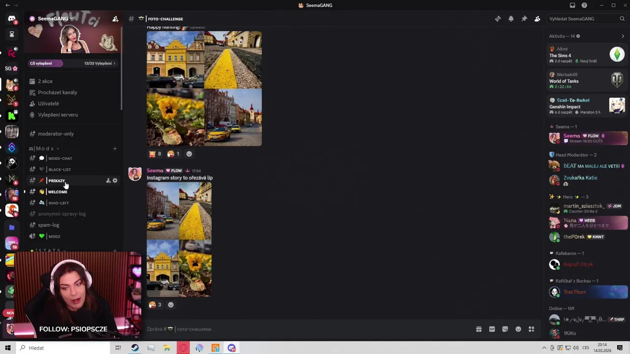Open the anonymni-zpravy-log channel
Image resolution: width=630 pixels, height=354 pixels.
73,214
